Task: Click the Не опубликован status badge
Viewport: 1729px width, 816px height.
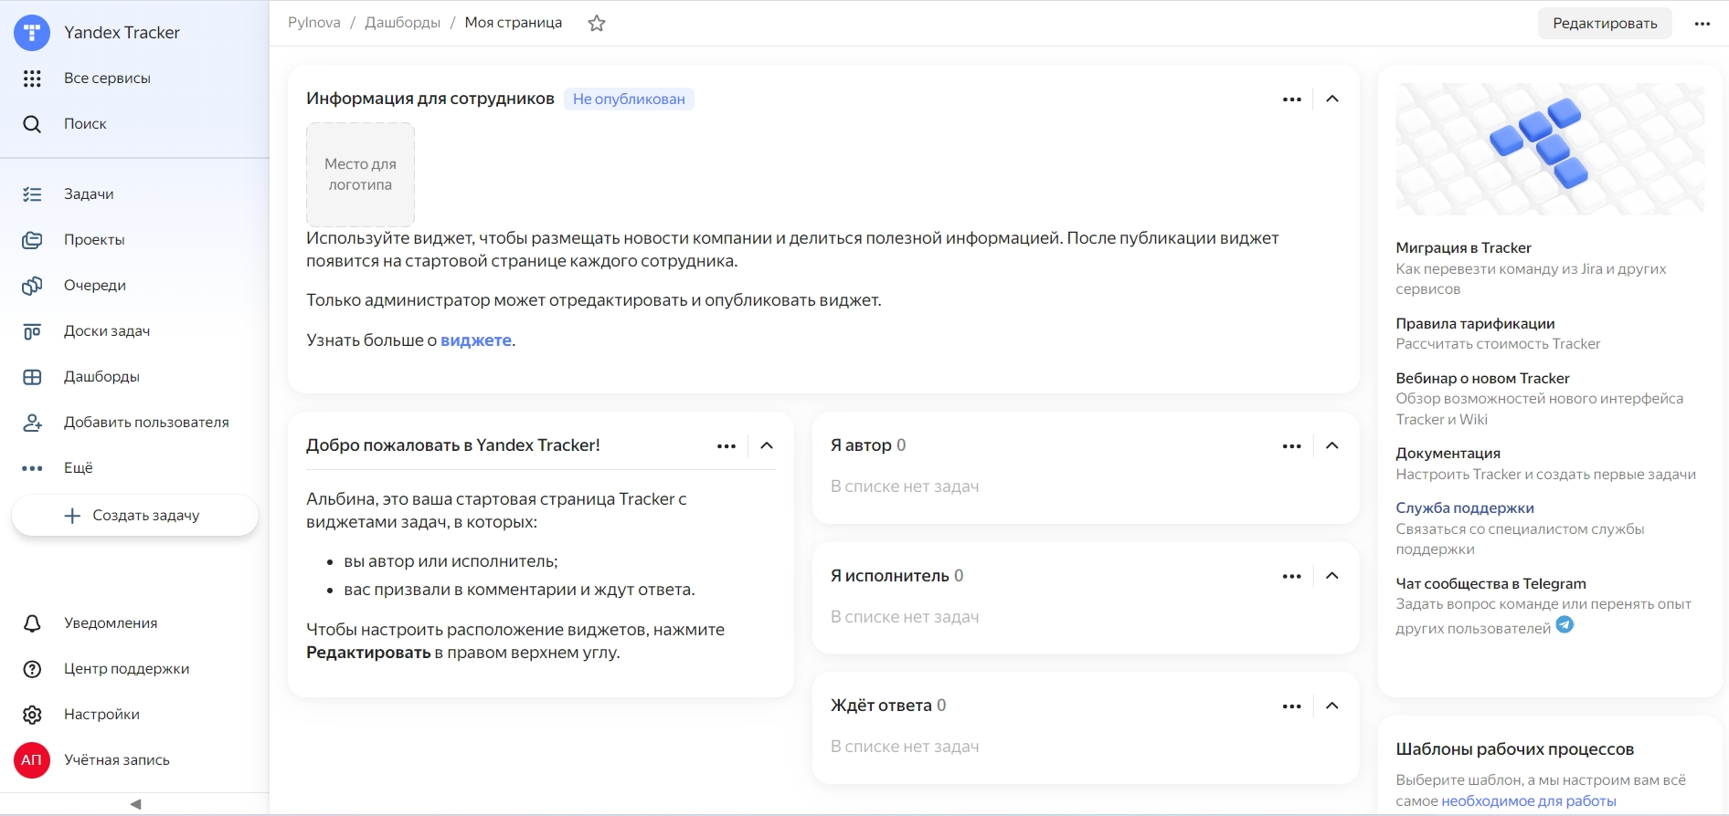Action: click(x=629, y=99)
